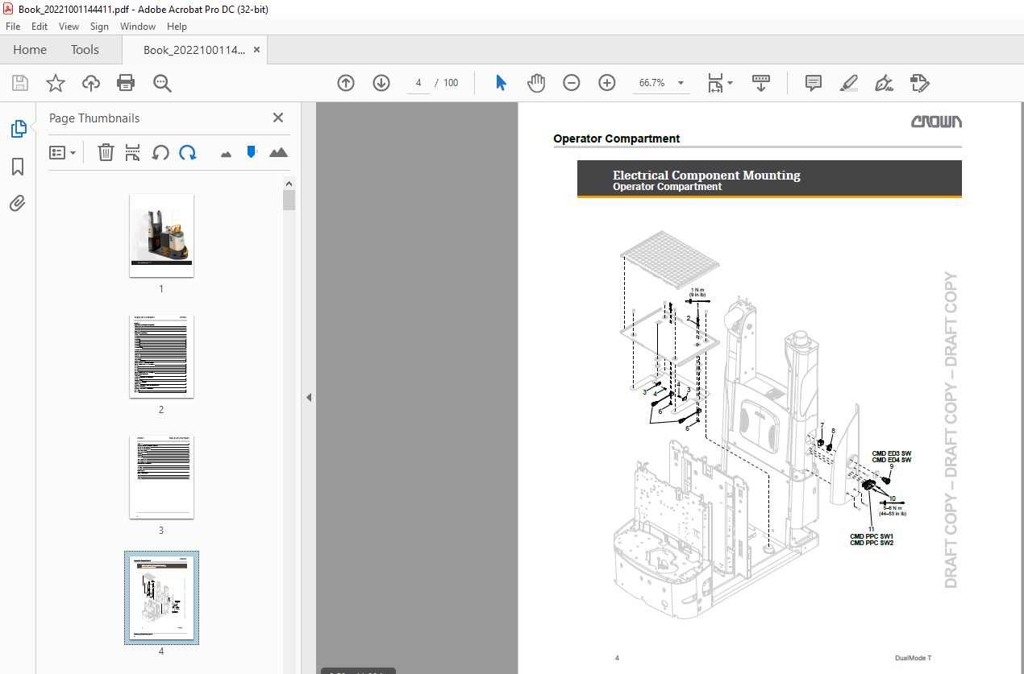Zoom out with the minus icon

point(572,83)
